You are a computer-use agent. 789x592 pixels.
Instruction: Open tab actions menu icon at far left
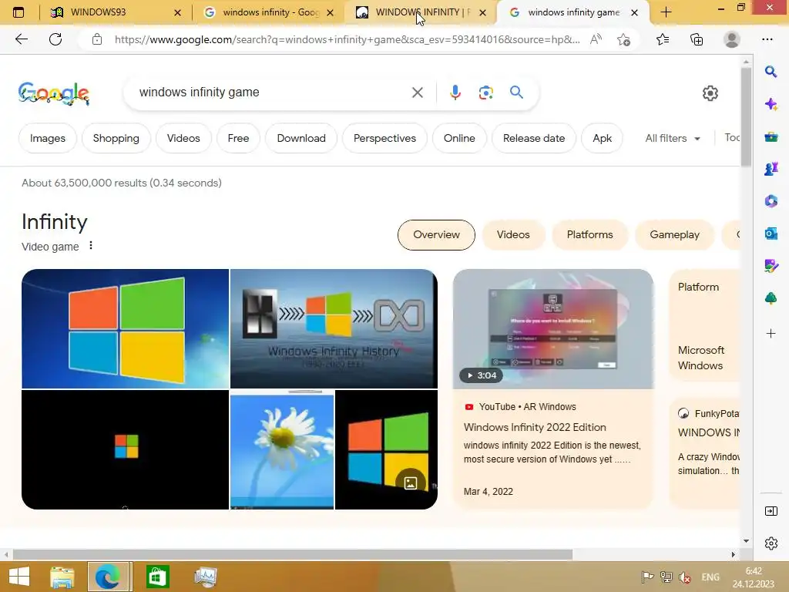pos(18,12)
